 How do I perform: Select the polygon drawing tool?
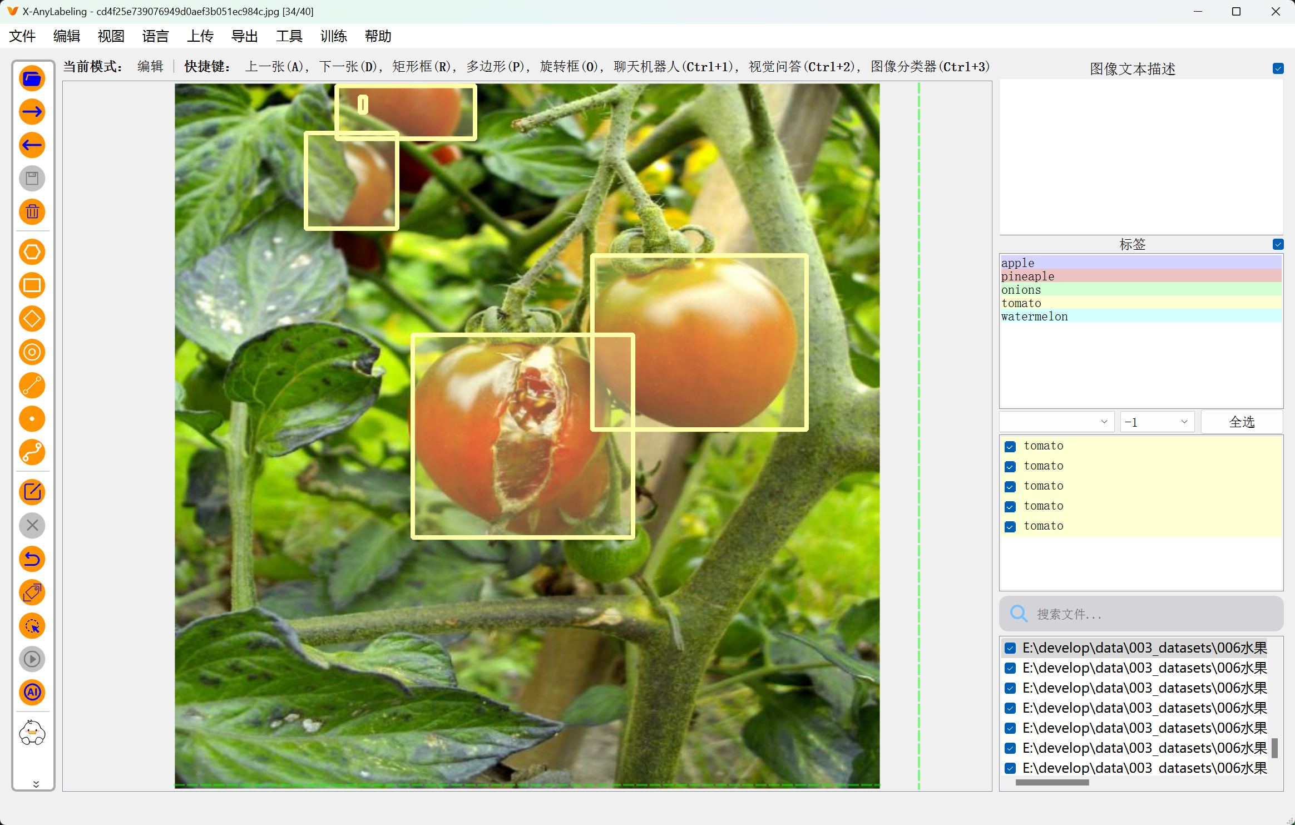point(32,252)
